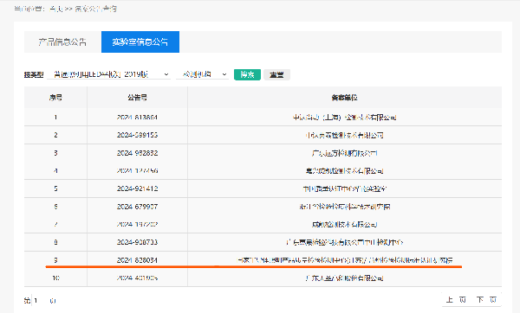The image size is (520, 313).
Task: Select announcement number 2024-992832
Action: click(x=137, y=153)
